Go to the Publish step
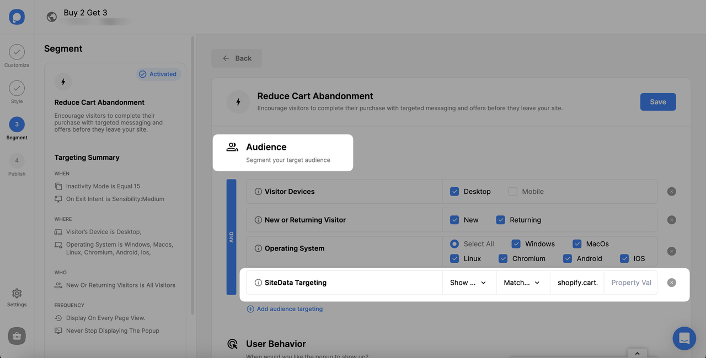 click(x=17, y=165)
